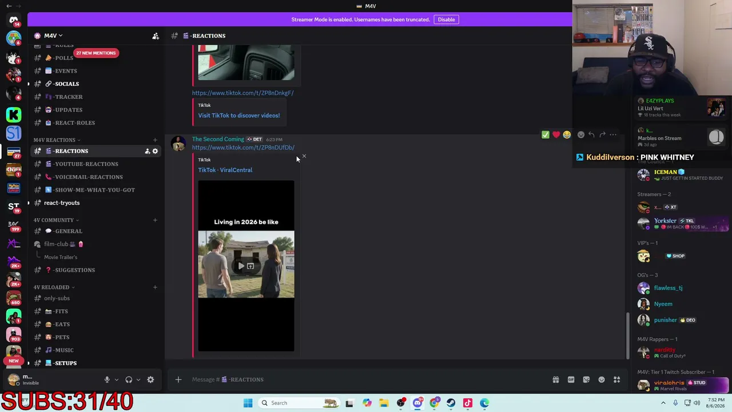Reply to The Second Coming's message
Image resolution: width=732 pixels, height=412 pixels.
[x=591, y=135]
